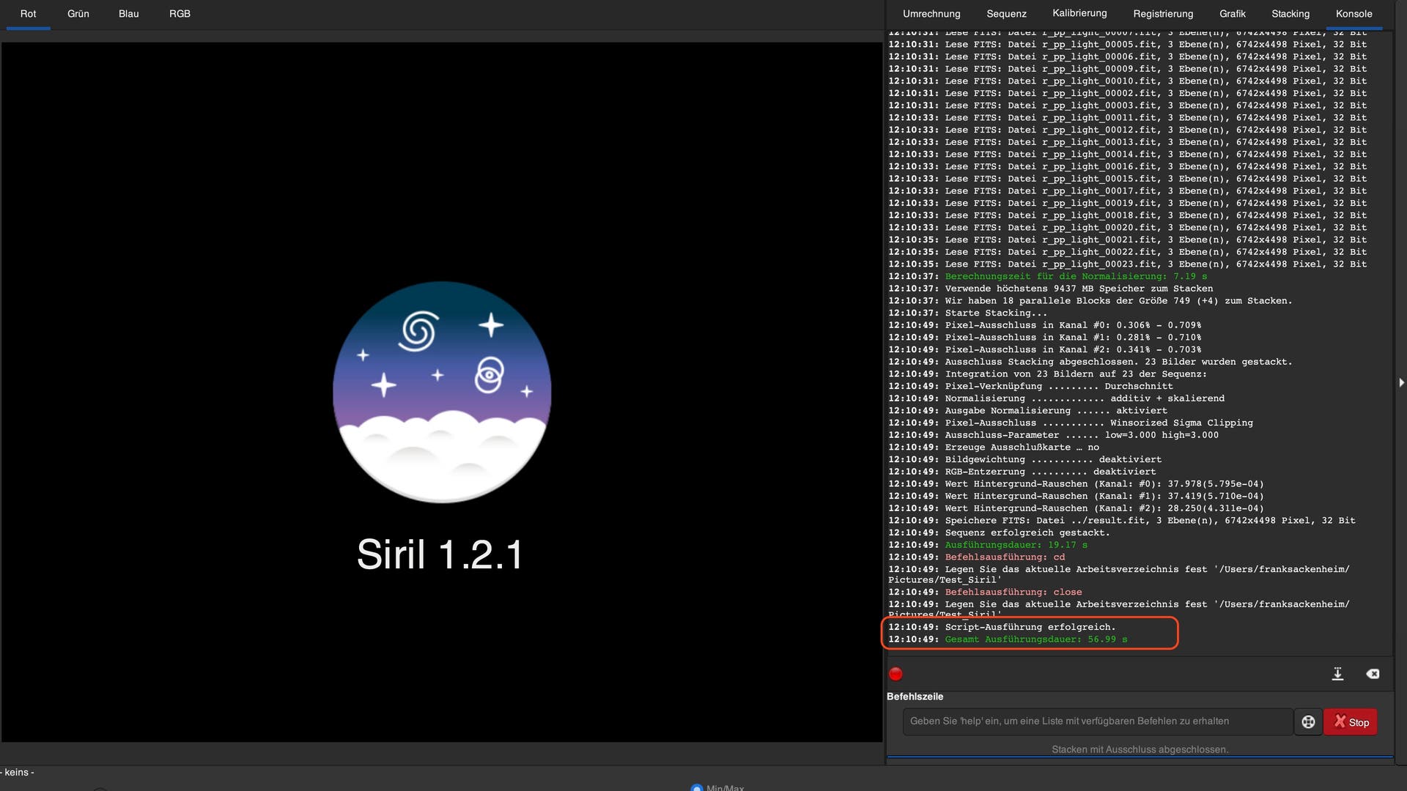Open the Sequenz tab
The image size is (1407, 791).
click(x=1006, y=14)
